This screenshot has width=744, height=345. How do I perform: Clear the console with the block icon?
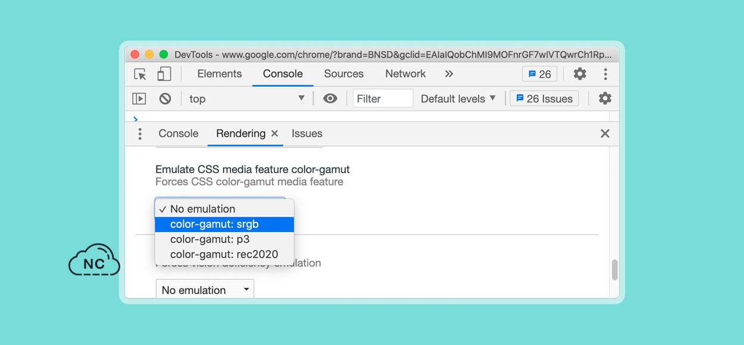click(165, 99)
